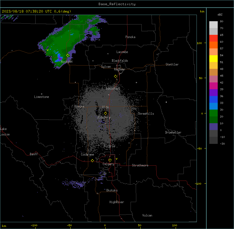This screenshot has width=234, height=229.
Task: Click the yellow V marker northwest of RockyMH
Action: pos(48,50)
